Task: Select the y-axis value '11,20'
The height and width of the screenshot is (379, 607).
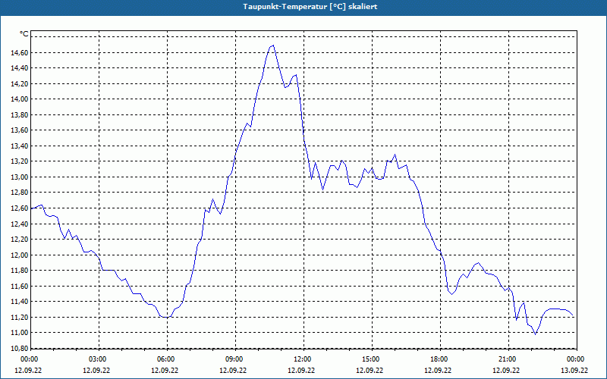Action: [x=20, y=318]
